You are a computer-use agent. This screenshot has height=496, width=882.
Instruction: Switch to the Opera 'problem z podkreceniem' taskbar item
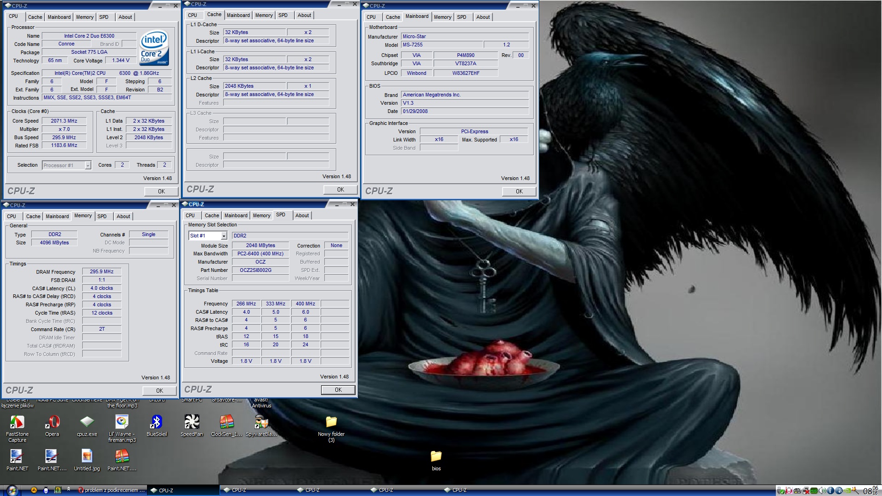click(x=111, y=490)
